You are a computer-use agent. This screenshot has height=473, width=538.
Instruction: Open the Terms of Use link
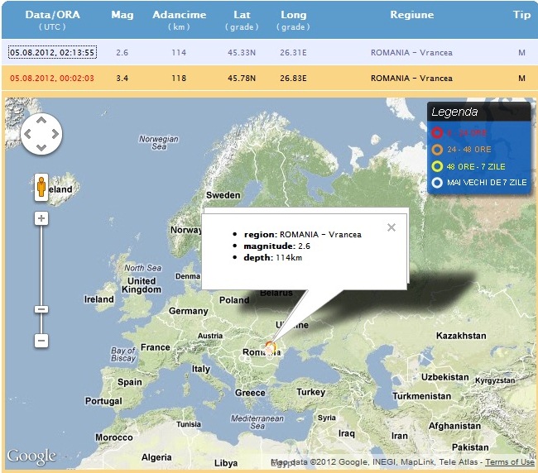click(x=510, y=462)
